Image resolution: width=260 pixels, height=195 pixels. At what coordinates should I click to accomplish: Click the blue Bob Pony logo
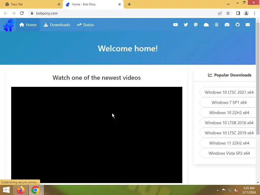click(9, 25)
